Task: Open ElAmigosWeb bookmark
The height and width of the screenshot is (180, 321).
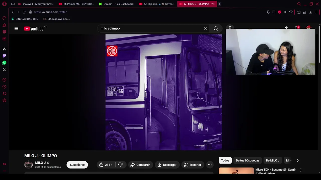Action: 56,19
